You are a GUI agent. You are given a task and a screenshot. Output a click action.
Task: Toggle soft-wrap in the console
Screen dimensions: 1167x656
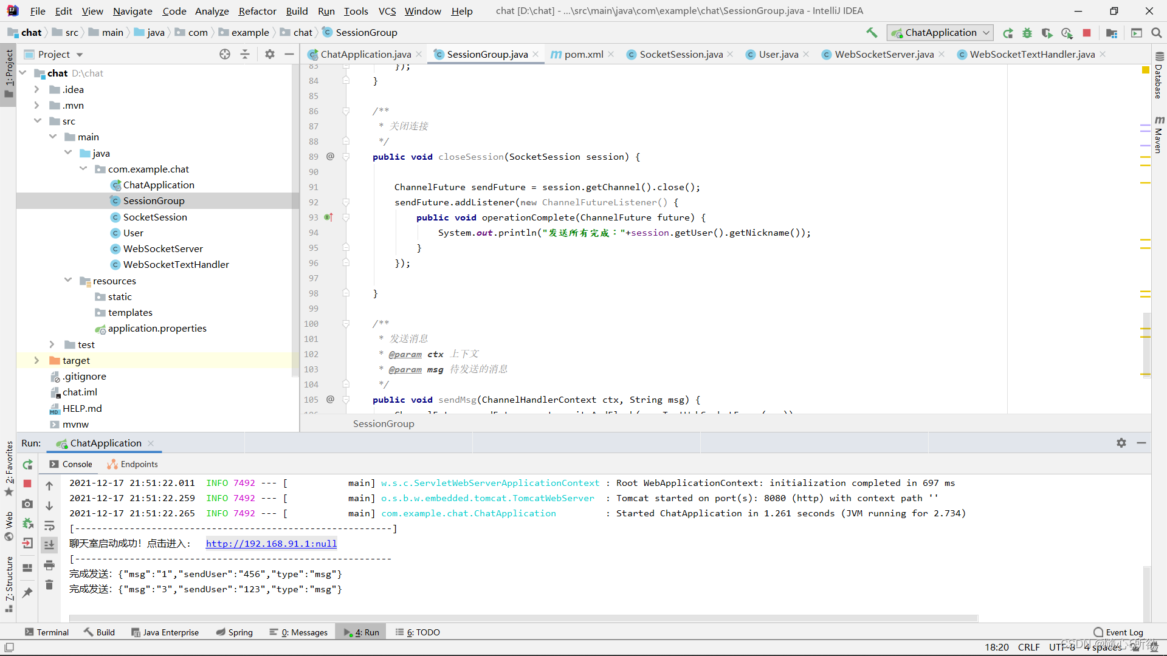(49, 525)
